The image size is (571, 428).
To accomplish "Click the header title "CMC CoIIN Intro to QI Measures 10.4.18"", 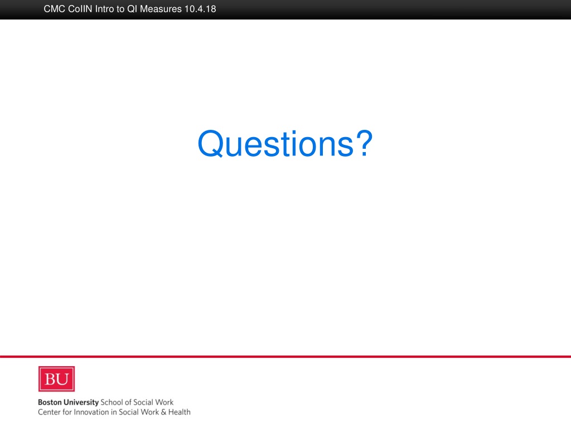I will 130,9.
